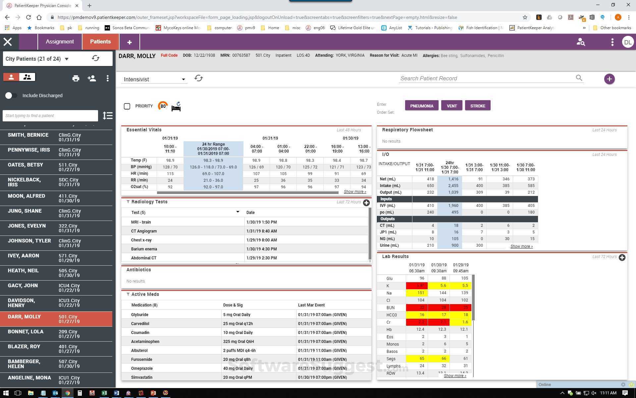
Task: Click the sort/line-spacing icon beside the search box
Action: (108, 115)
